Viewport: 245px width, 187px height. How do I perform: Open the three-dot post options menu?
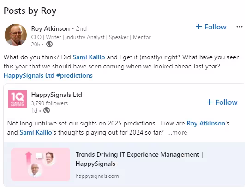(239, 27)
